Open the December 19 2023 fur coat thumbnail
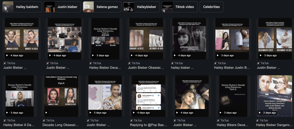The height and width of the screenshot is (129, 294). [275, 39]
